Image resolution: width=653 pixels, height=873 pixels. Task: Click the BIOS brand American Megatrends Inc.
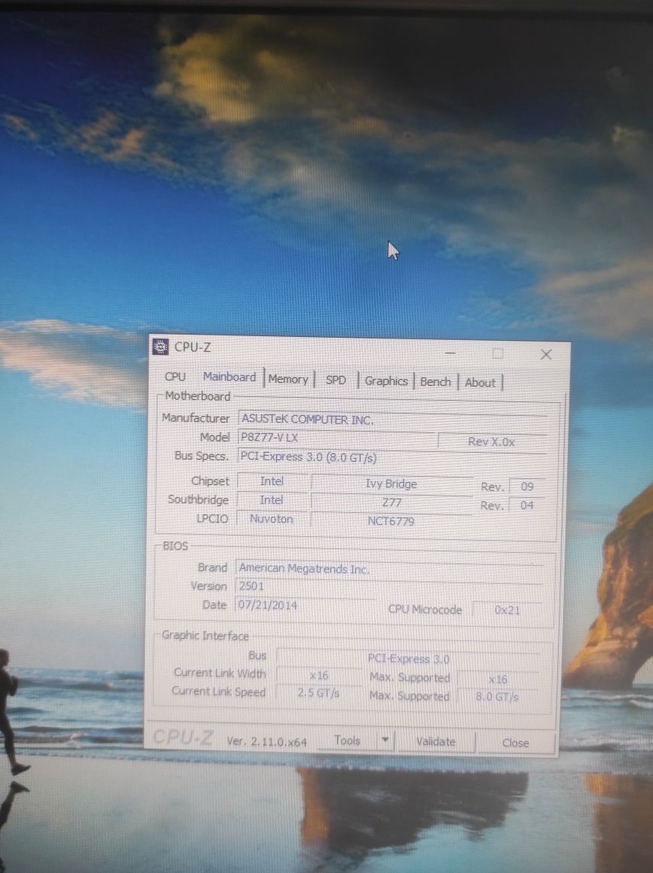coord(389,569)
